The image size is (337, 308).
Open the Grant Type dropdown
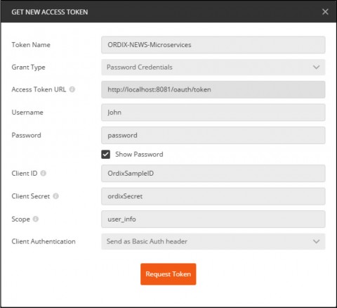pyautogui.click(x=213, y=68)
